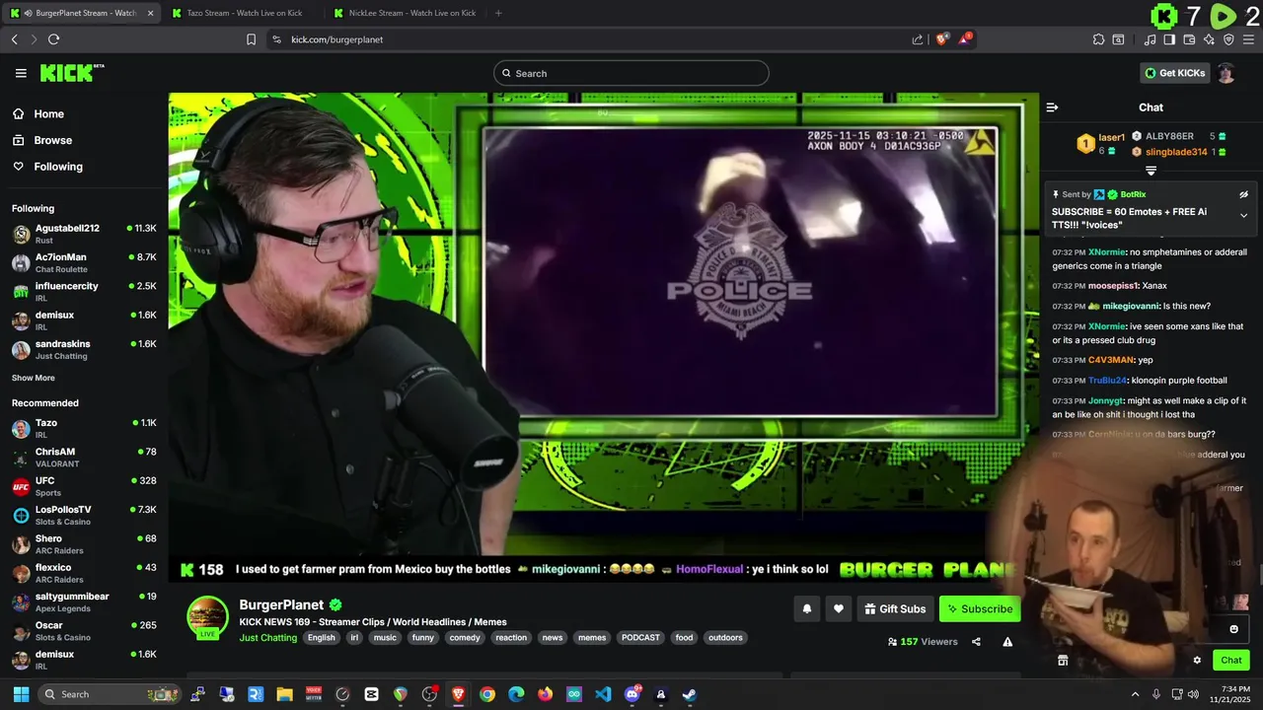Image resolution: width=1263 pixels, height=710 pixels.
Task: Switch to NickLee Stream tab
Action: pos(405,13)
